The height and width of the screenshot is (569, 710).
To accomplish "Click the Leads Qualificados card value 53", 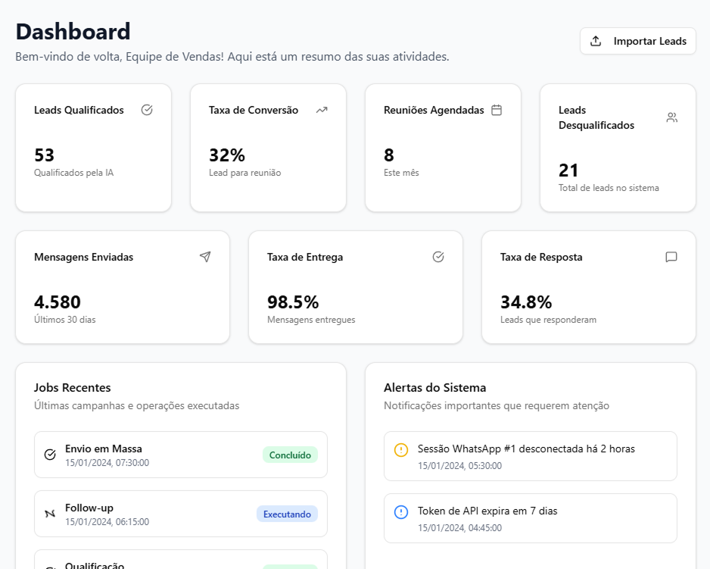I will point(45,155).
